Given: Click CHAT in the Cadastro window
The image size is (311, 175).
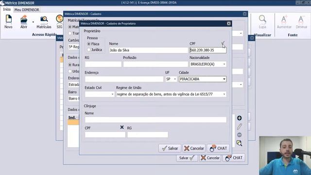Looking at the screenshot, I should (234, 157).
